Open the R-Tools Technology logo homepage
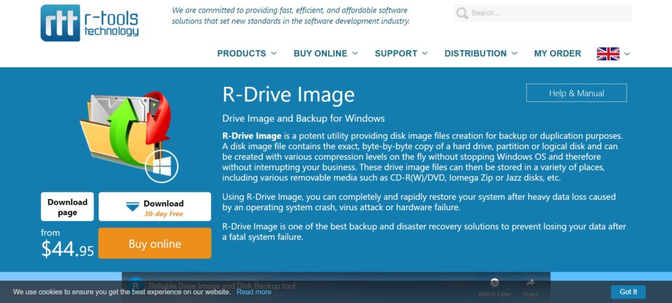Screen dimensions: 672x303 point(89,23)
